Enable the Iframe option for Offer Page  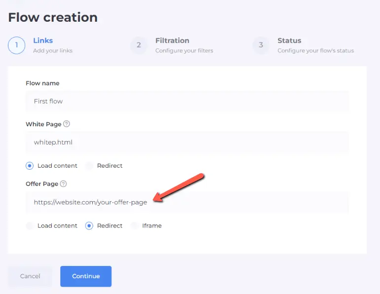pos(135,225)
